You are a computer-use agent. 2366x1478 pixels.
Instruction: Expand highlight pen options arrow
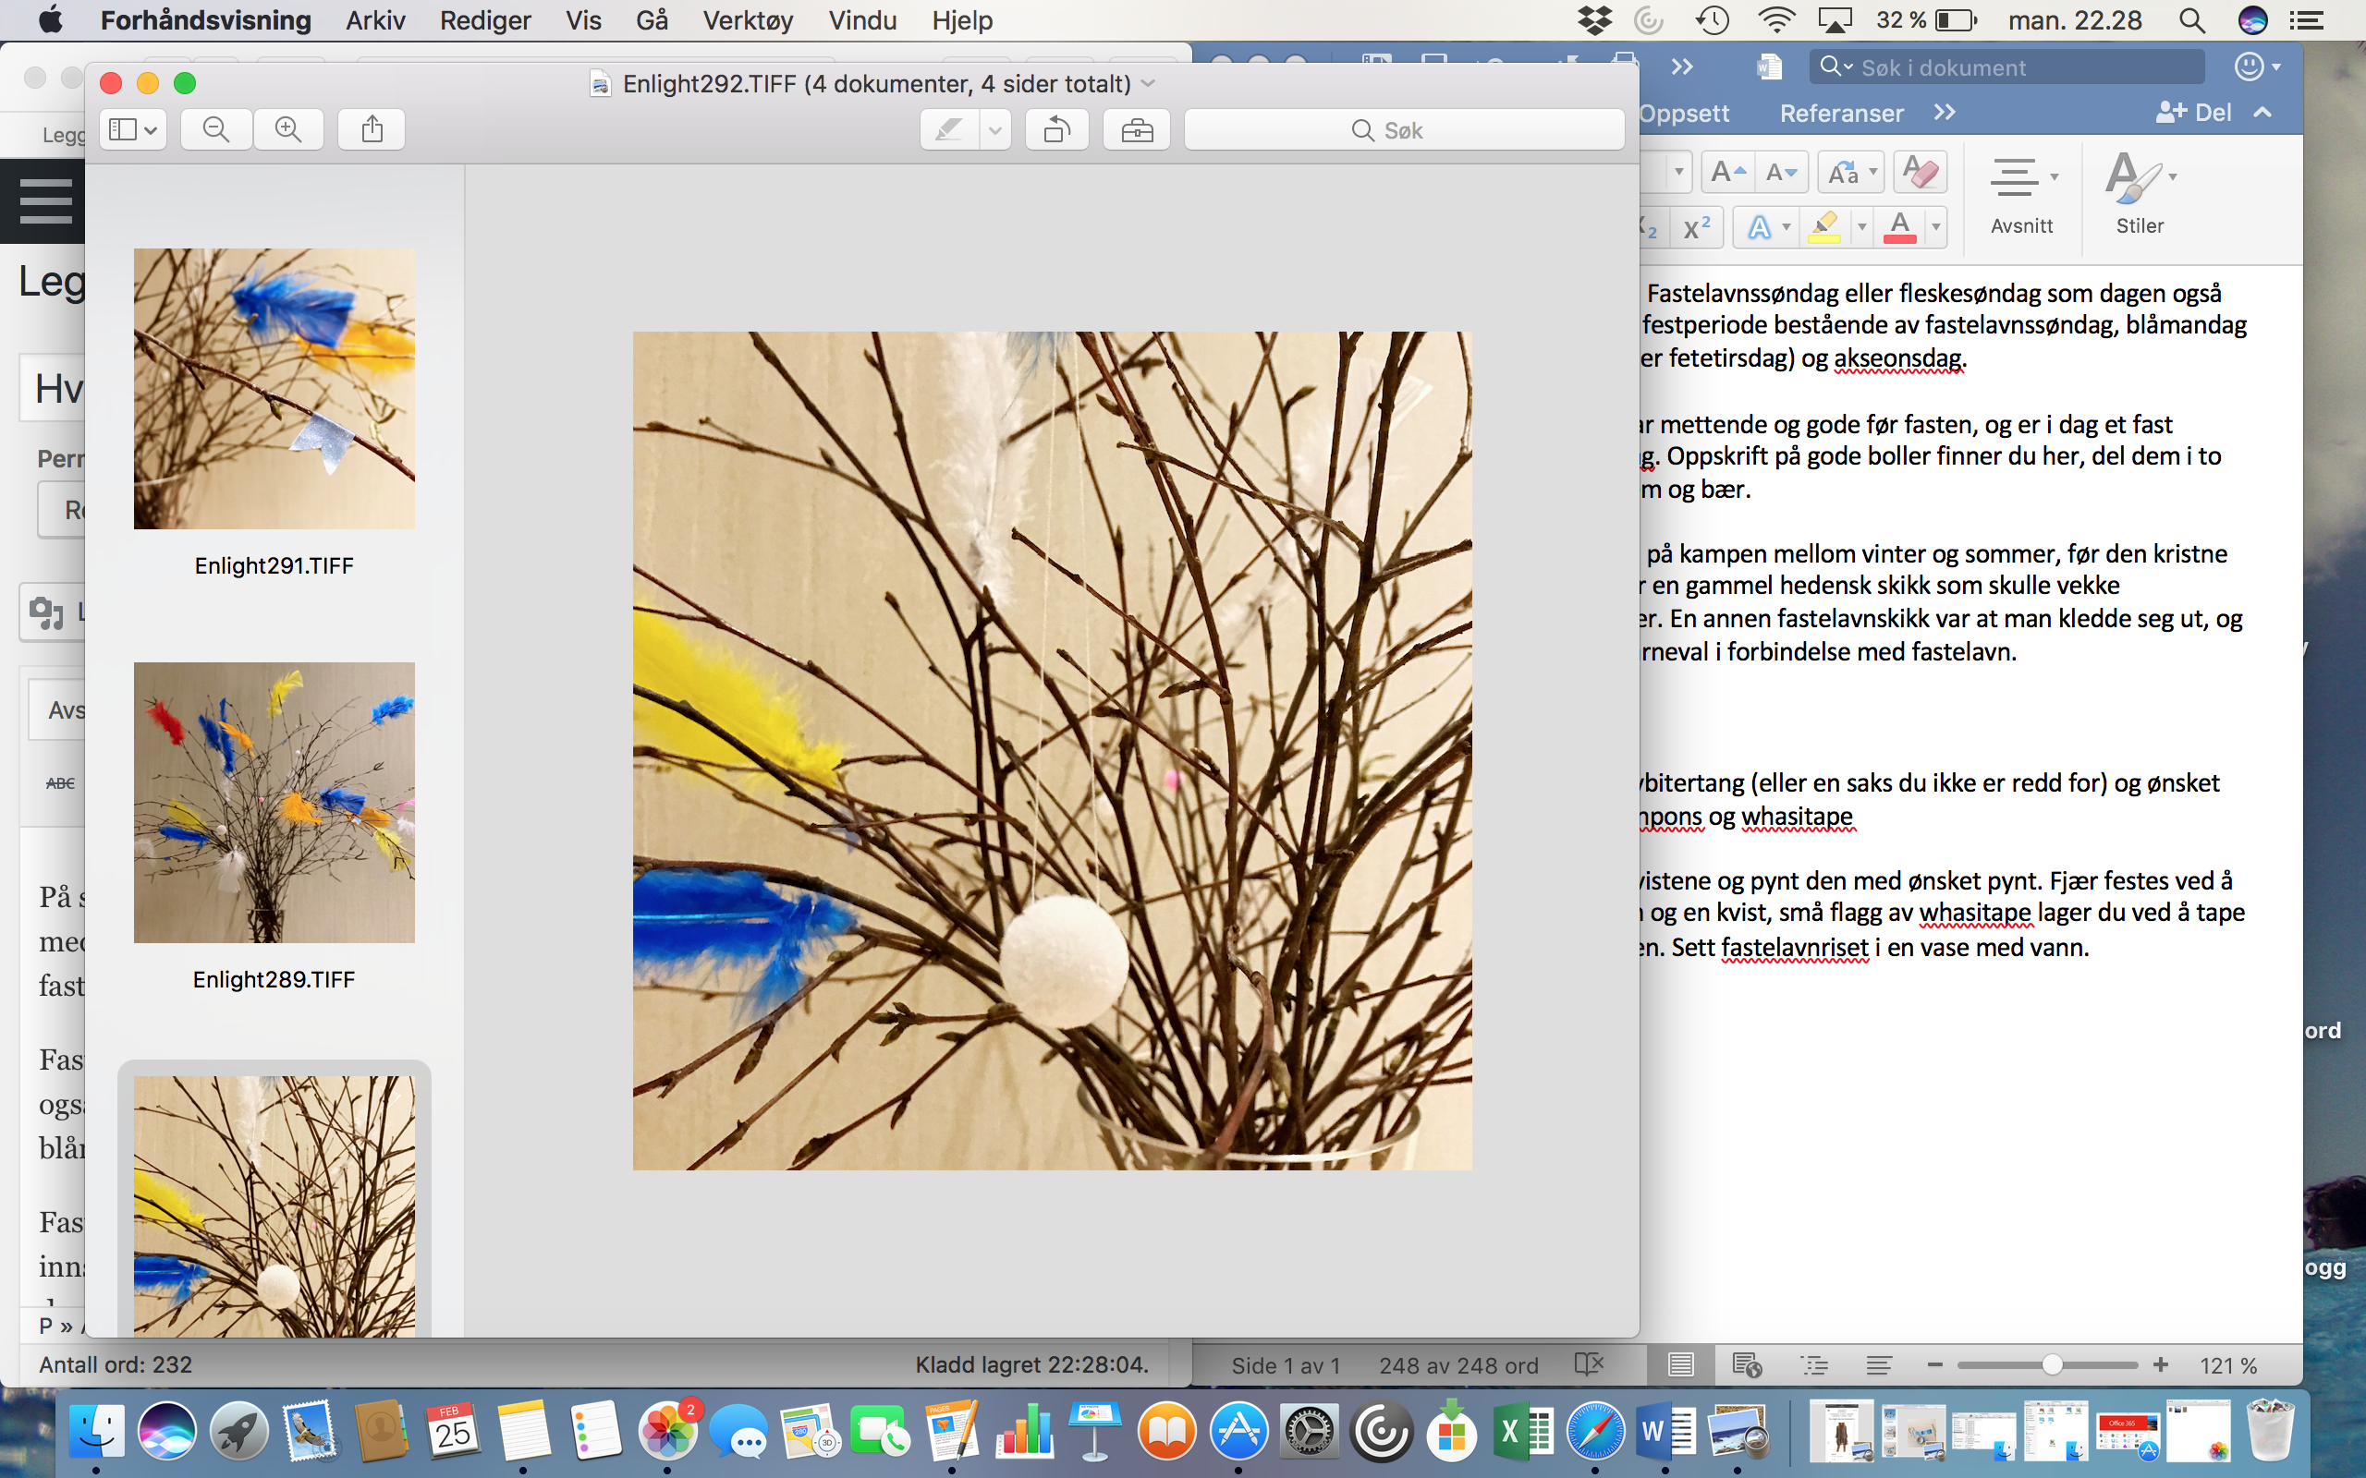coord(995,129)
